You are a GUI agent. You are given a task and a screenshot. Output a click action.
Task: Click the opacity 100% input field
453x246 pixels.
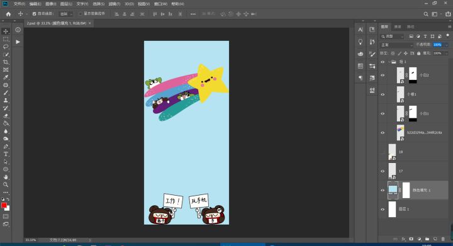438,45
